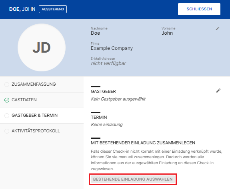Select the Gastgeber & Termin step circle

[7, 116]
